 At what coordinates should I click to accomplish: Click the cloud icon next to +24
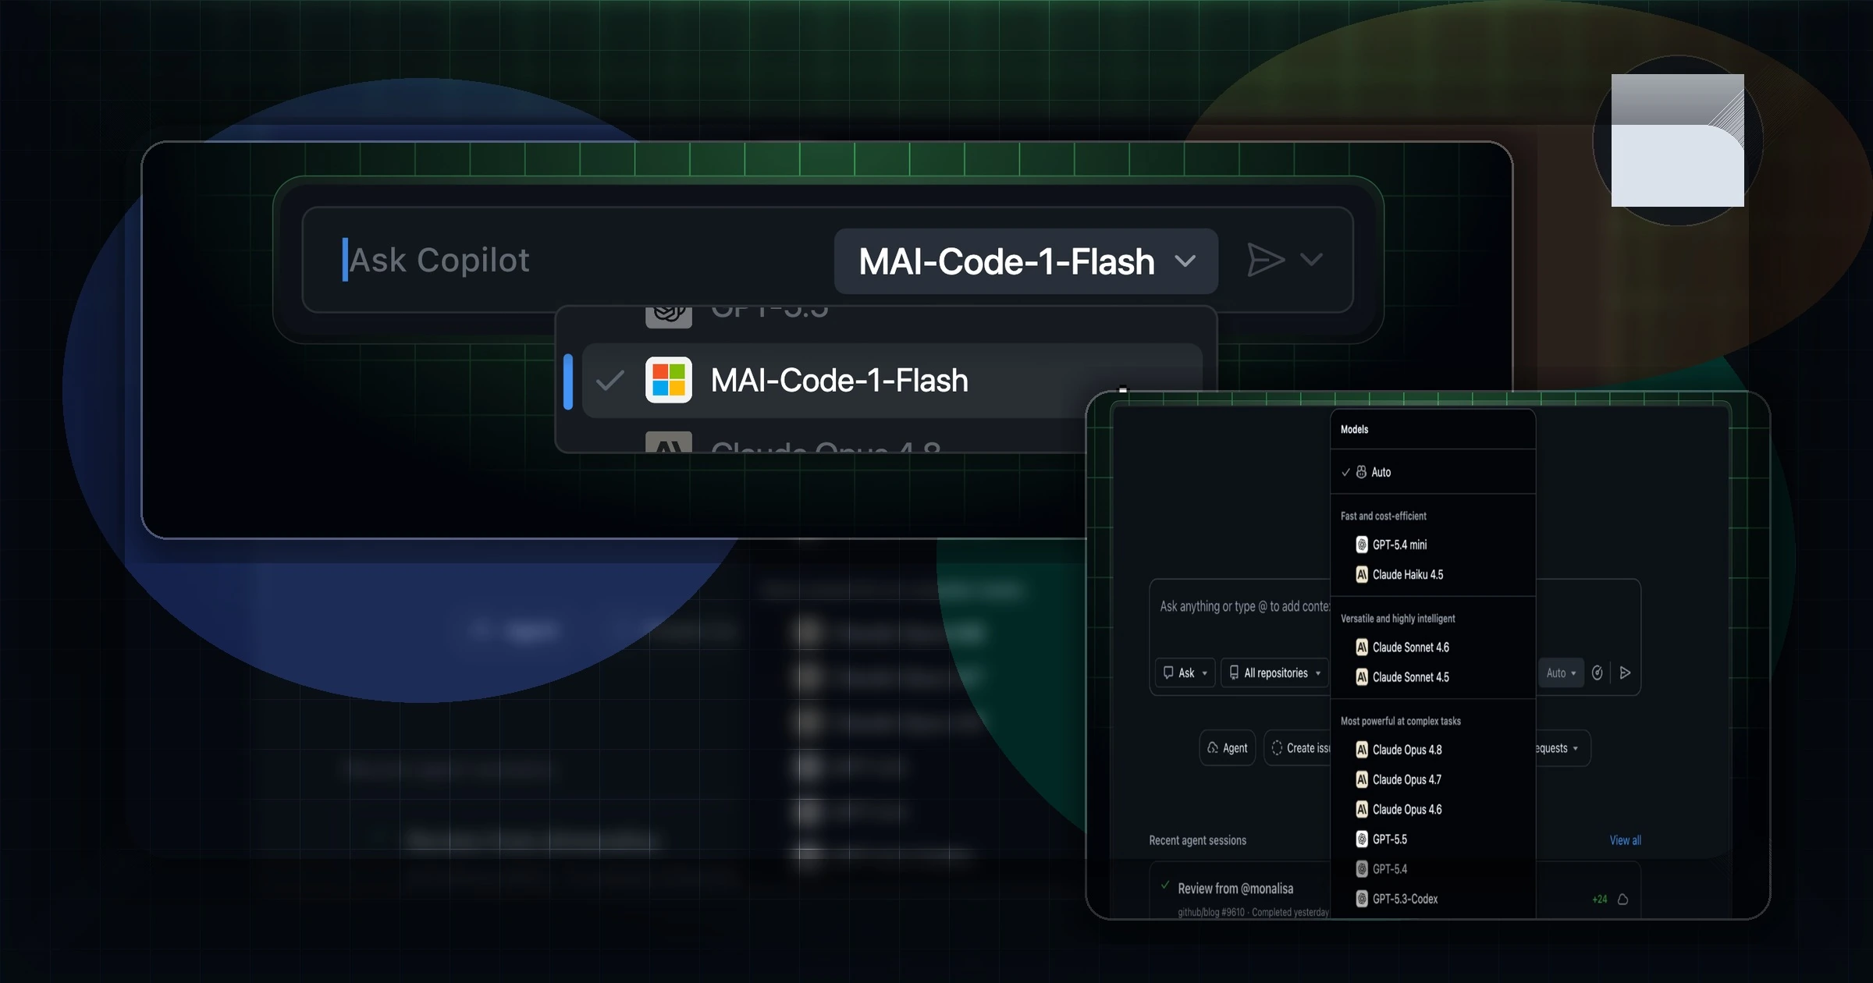click(x=1622, y=899)
